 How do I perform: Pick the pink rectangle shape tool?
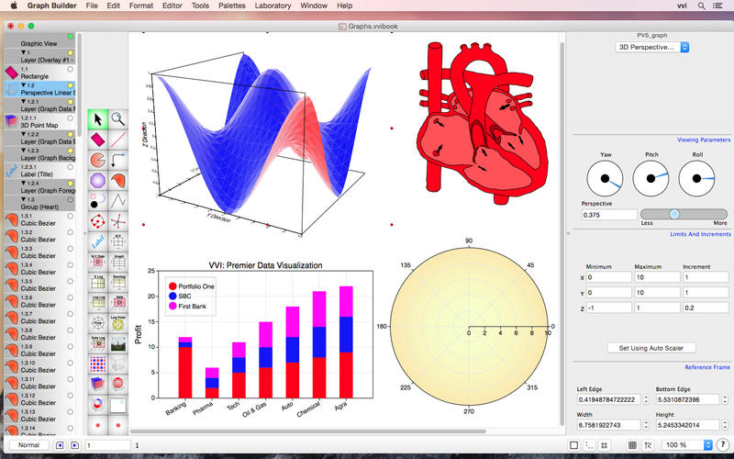click(98, 140)
